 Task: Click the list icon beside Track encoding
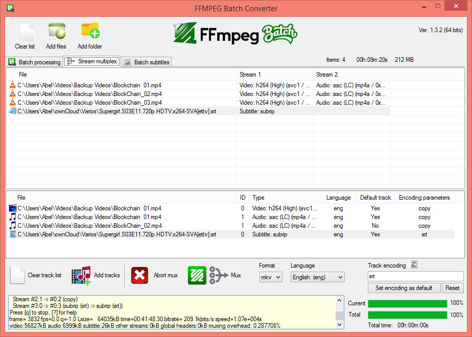point(414,264)
